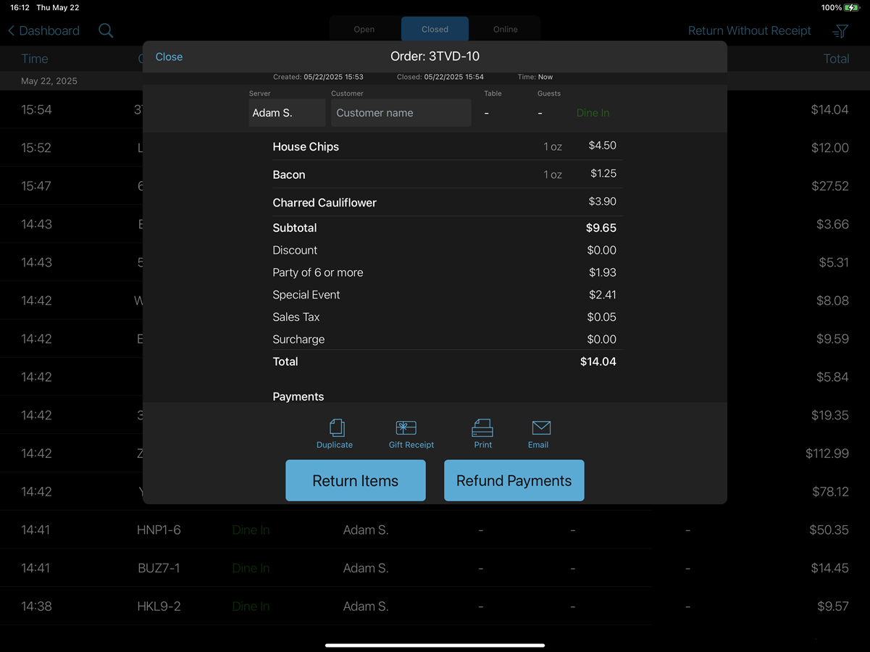Select the Closed orders tab
870x652 pixels.
click(435, 29)
